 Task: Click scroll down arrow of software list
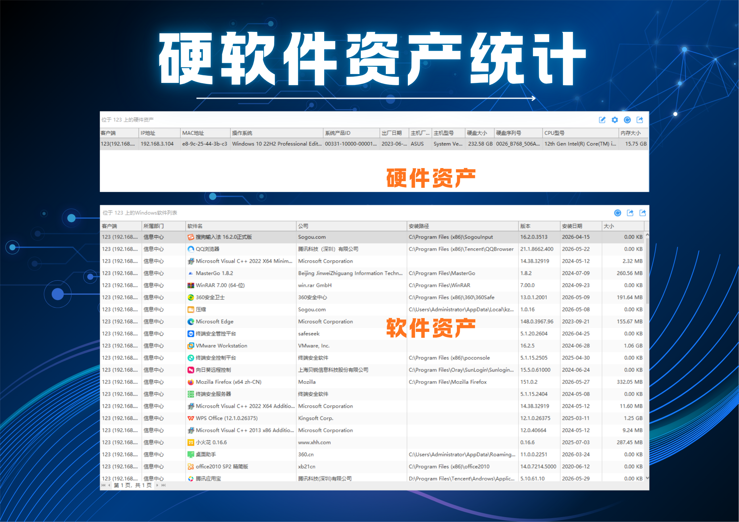pyautogui.click(x=647, y=478)
